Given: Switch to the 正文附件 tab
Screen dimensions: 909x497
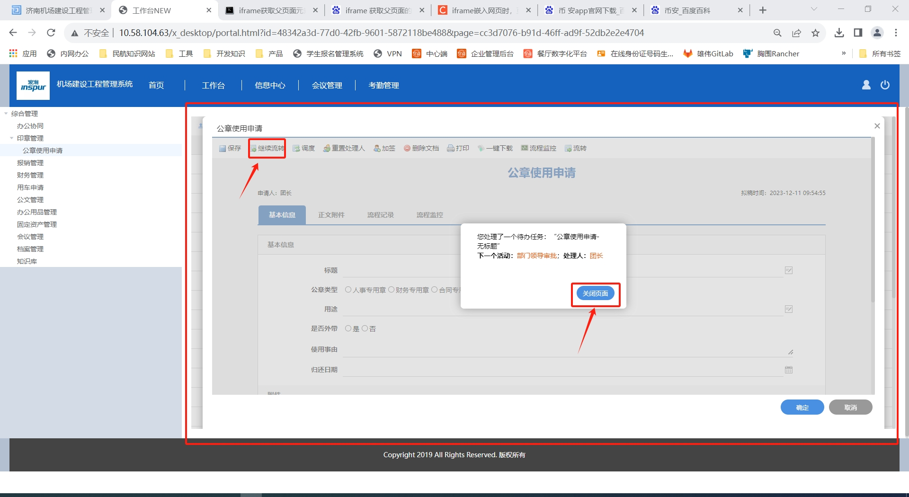Looking at the screenshot, I should click(331, 215).
